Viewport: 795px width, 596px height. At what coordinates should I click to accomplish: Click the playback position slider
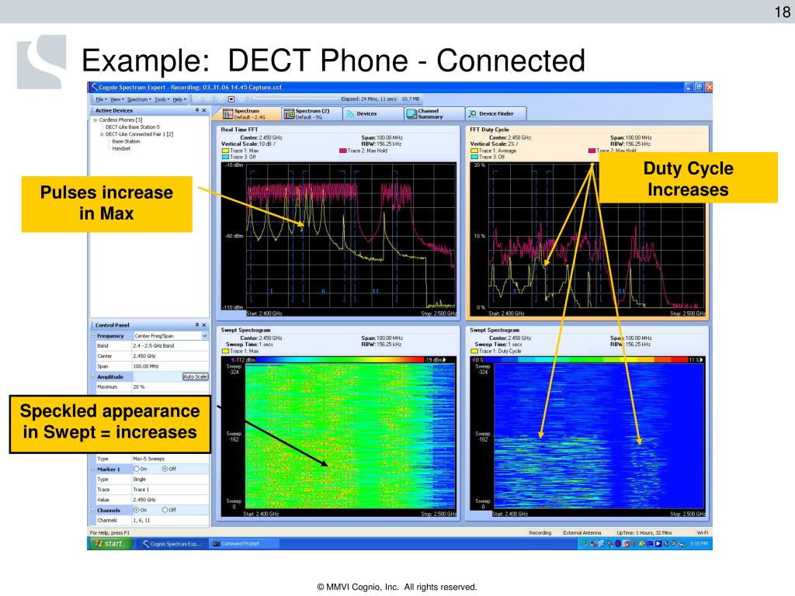[x=295, y=99]
